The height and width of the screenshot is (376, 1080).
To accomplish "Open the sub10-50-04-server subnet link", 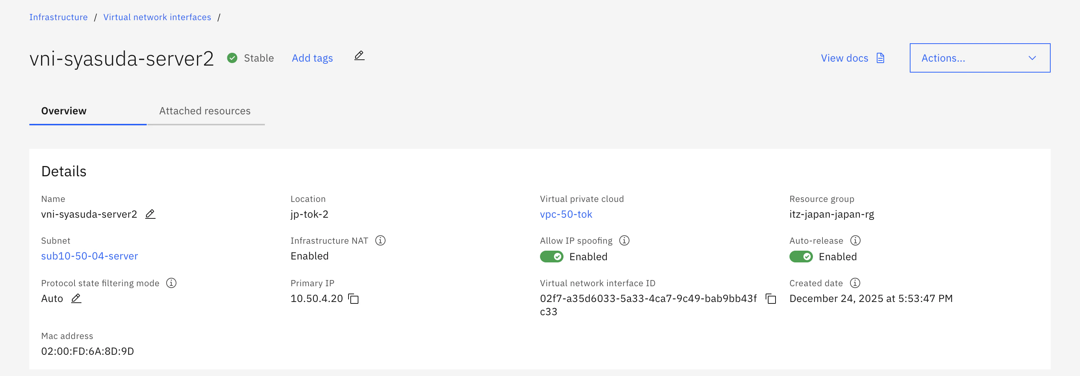I will click(x=89, y=256).
